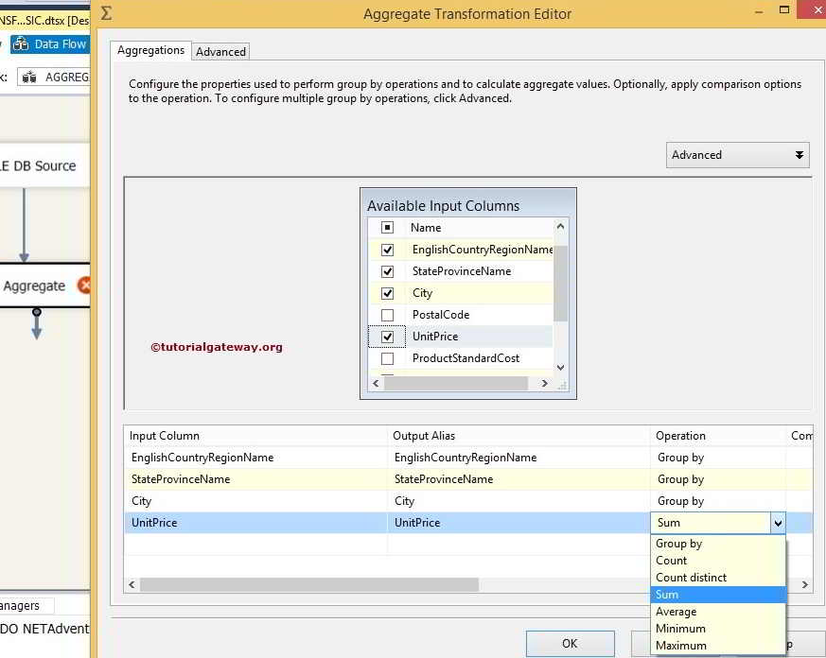The image size is (826, 658).
Task: Select the Aggregations tab
Action: coord(149,51)
